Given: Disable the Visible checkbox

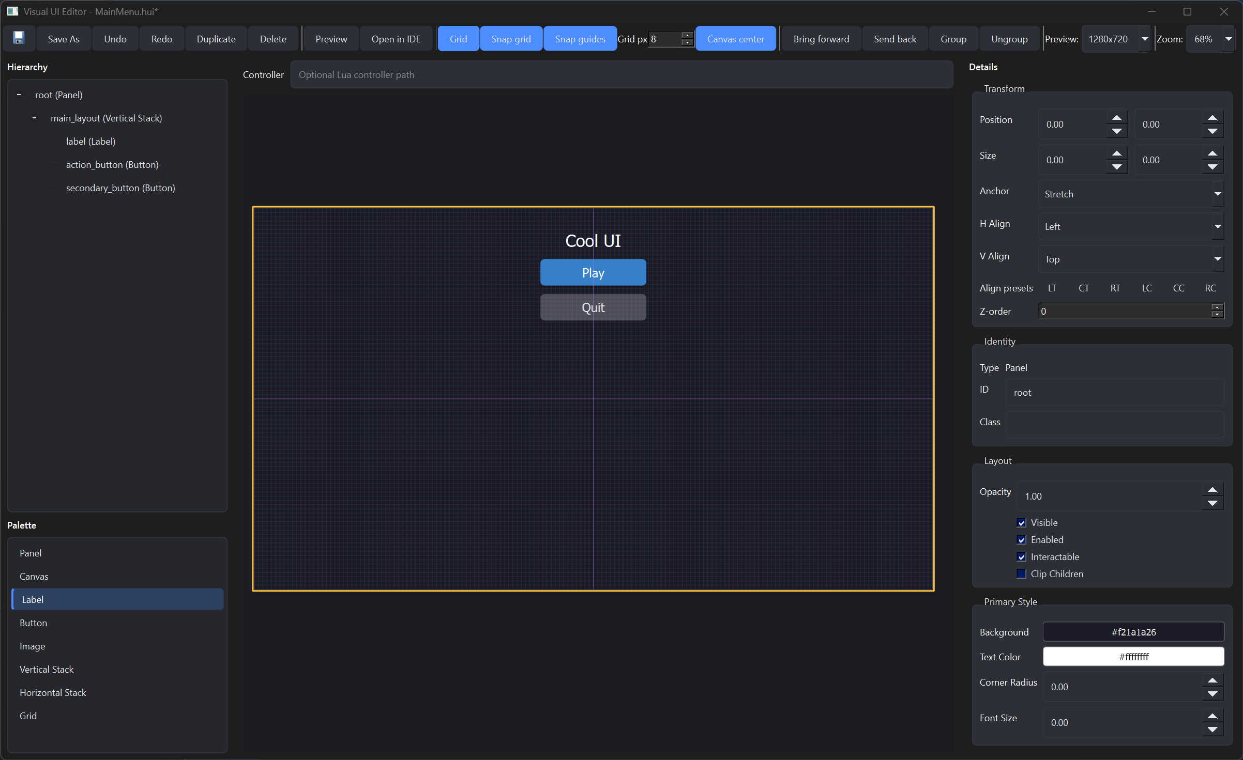Looking at the screenshot, I should coord(1022,522).
